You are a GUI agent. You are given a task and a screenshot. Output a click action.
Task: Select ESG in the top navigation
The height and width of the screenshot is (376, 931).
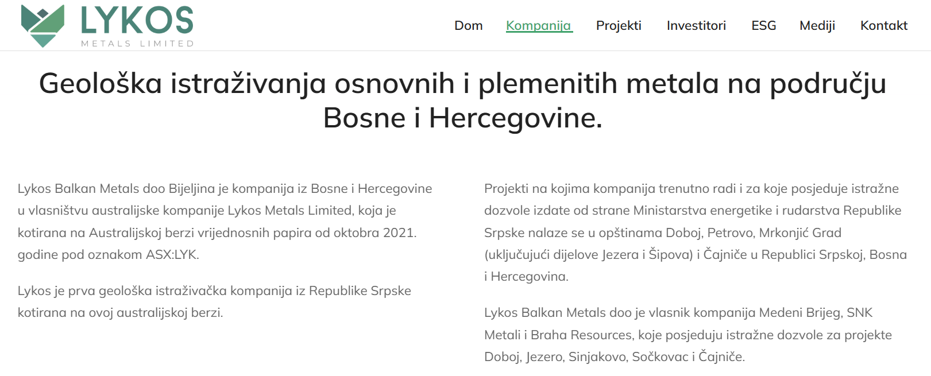tap(763, 26)
